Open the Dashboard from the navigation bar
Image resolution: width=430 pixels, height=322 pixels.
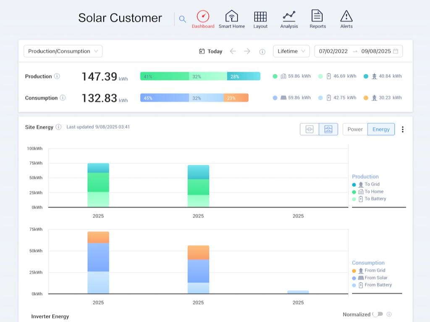click(203, 18)
